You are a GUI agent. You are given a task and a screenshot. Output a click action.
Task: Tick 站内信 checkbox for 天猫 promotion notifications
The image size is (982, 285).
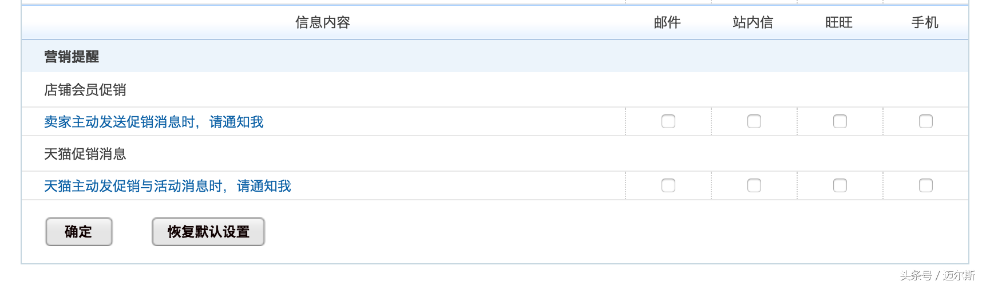click(x=754, y=185)
